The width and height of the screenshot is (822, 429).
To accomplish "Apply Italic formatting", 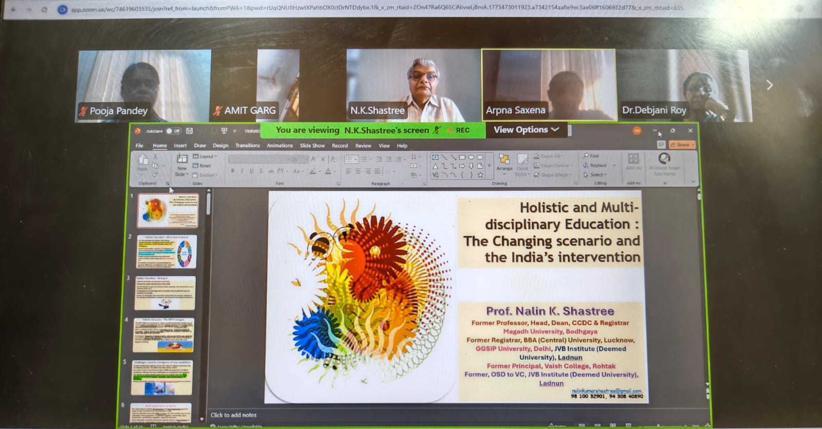I will click(242, 171).
